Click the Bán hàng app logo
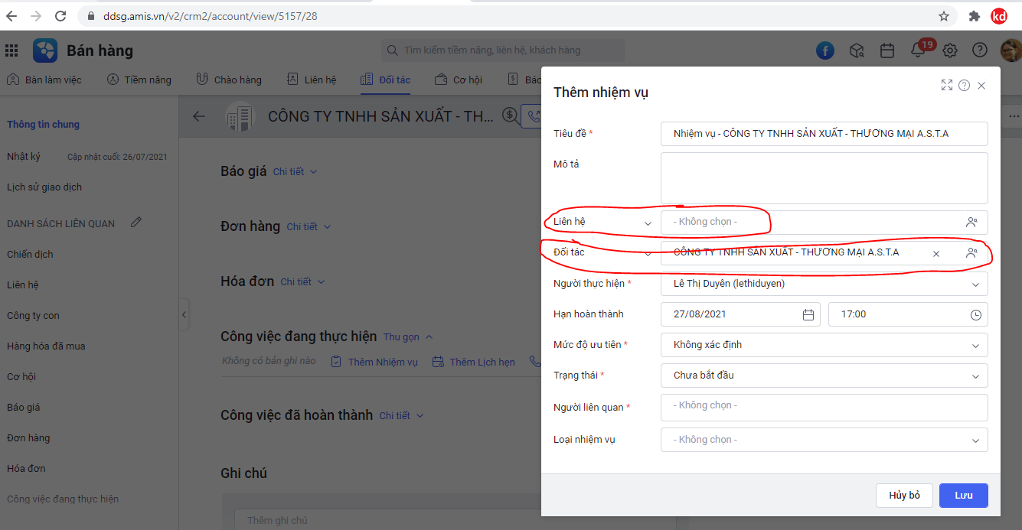Screen dimensions: 1022x530 [45, 50]
